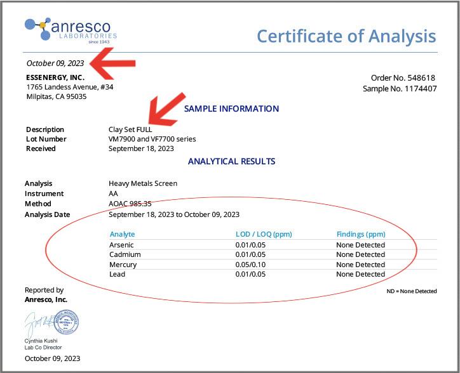Click Cynthia Kushi's handwritten signature
This screenshot has width=460, height=373.
39,325
